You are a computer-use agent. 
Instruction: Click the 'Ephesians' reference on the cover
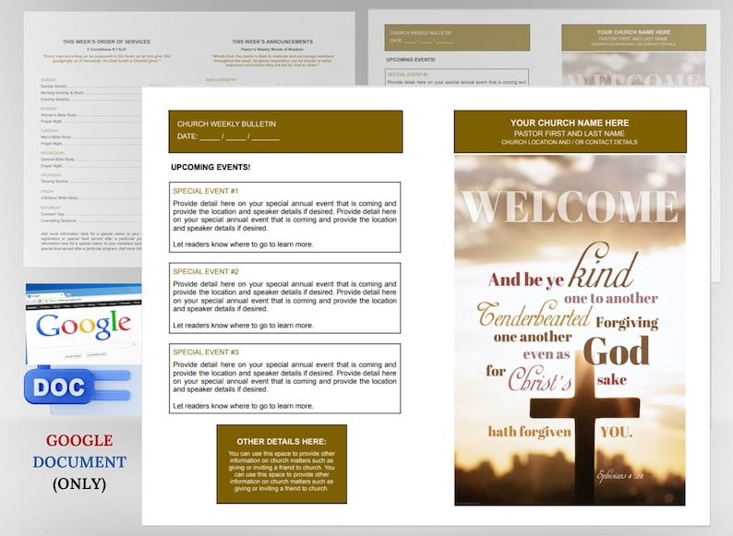coord(620,476)
